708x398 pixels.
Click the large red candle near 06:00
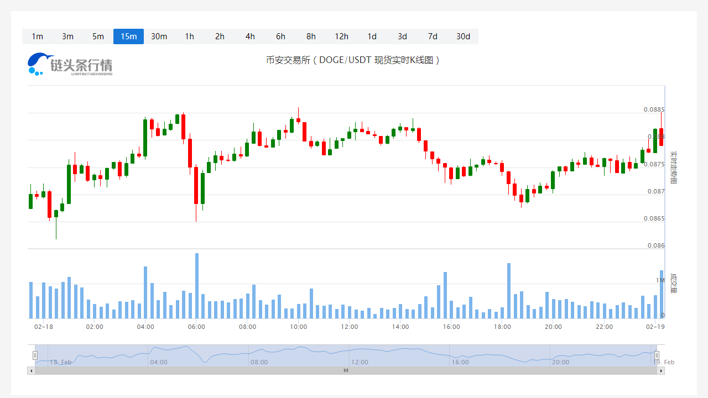196,185
